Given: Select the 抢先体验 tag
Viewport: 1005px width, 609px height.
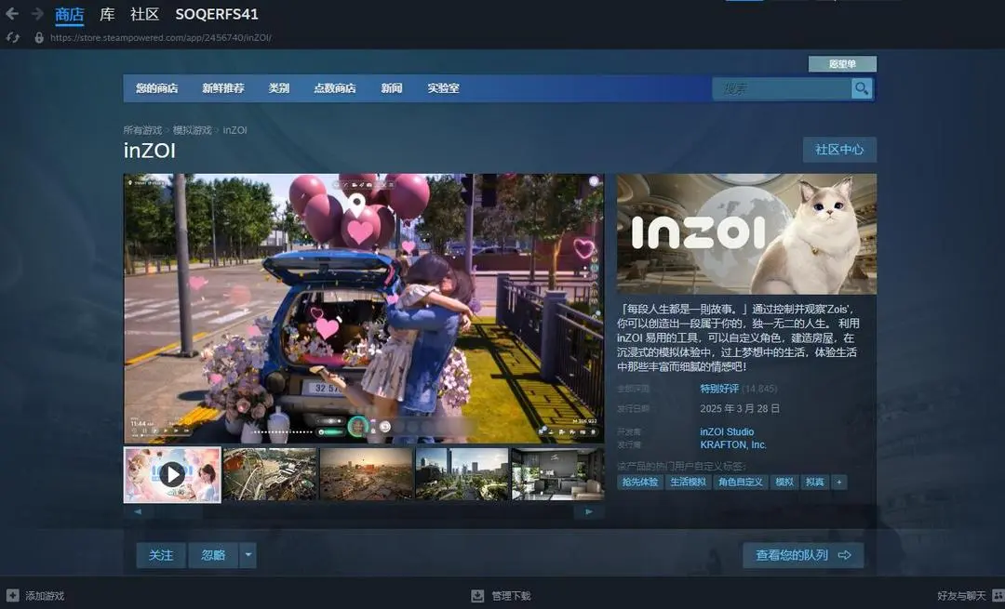Looking at the screenshot, I should click(640, 483).
